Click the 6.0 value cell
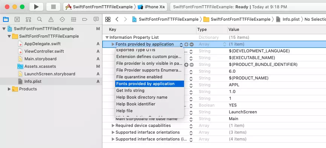 pos(232,71)
